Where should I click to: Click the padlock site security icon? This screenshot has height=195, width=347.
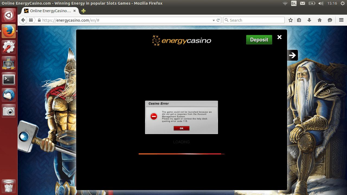click(39, 20)
